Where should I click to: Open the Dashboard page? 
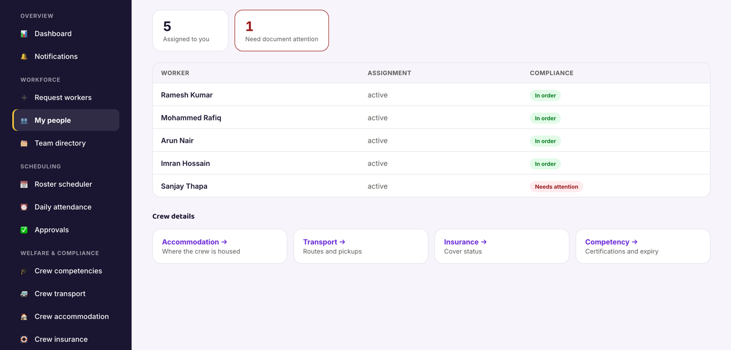pos(66,33)
